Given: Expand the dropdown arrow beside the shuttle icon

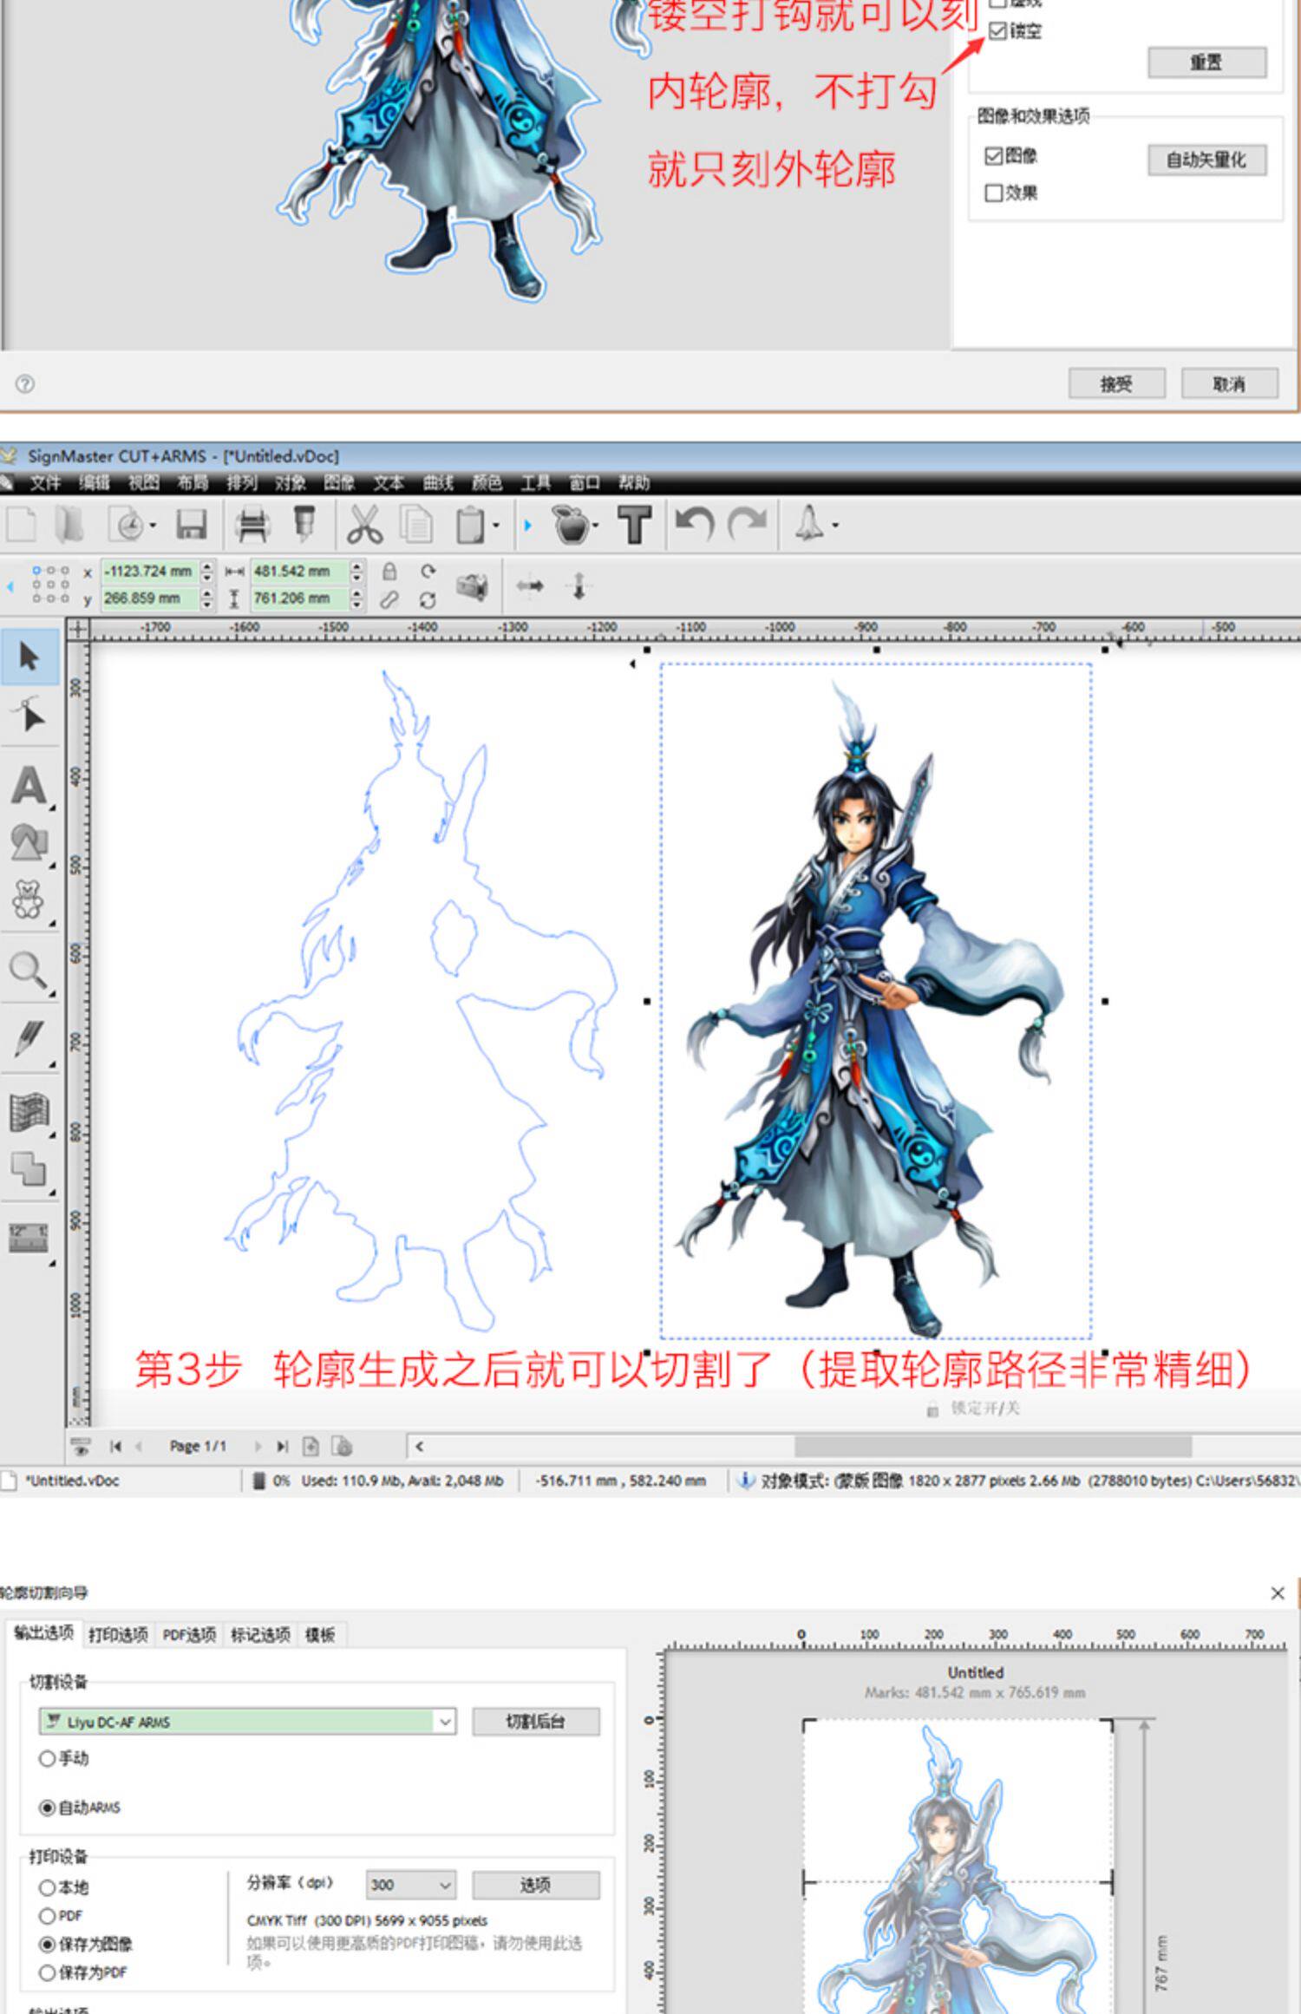Looking at the screenshot, I should point(835,526).
